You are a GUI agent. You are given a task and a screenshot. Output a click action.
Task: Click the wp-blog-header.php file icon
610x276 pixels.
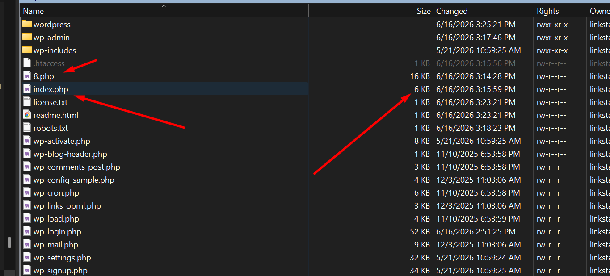click(27, 154)
